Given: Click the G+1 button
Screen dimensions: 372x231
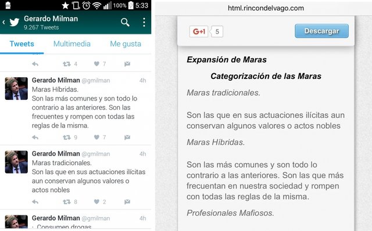Looking at the screenshot, I should click(x=199, y=31).
